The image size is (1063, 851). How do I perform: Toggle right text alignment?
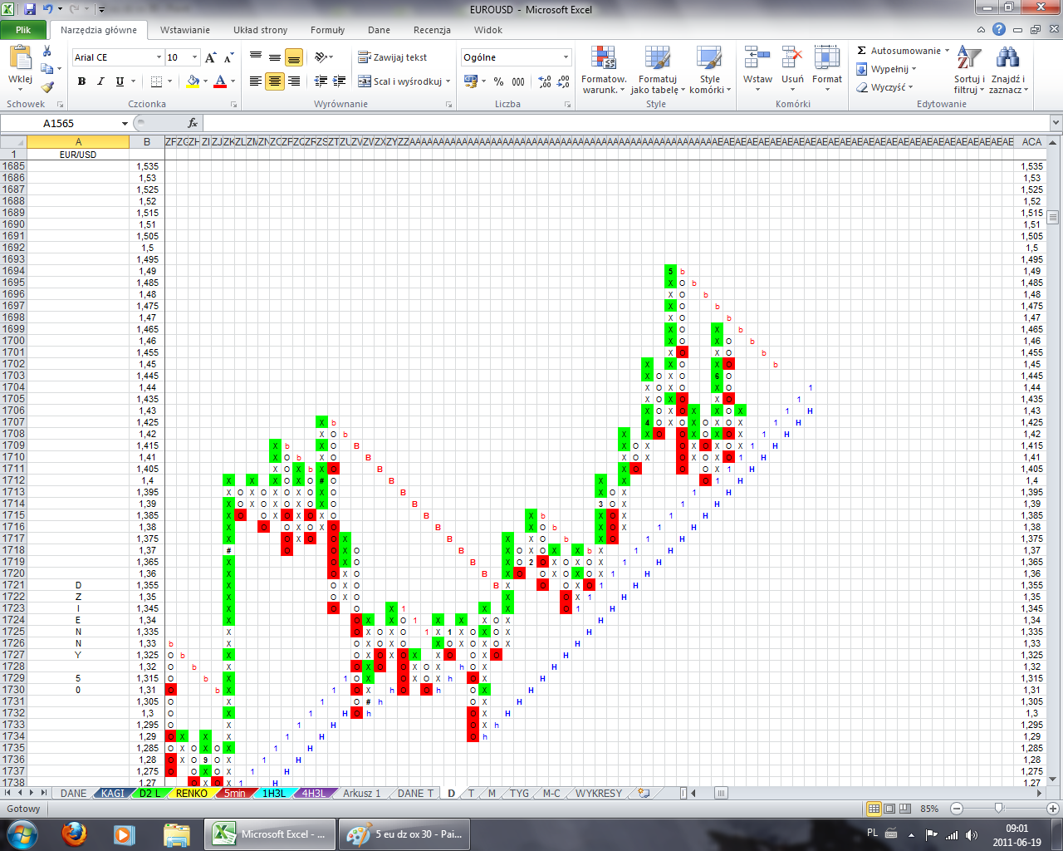[294, 81]
